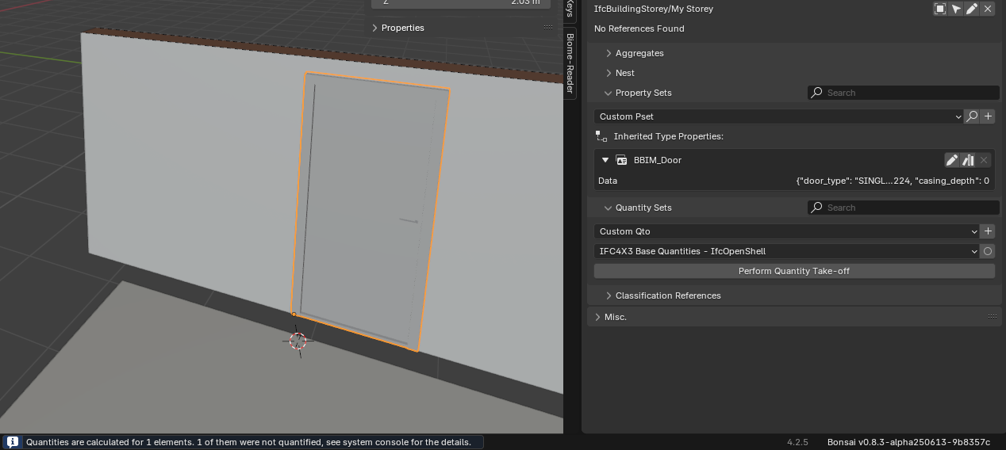Remove the My Storey container with X icon
Screen dimensions: 1006x450
pyautogui.click(x=988, y=9)
